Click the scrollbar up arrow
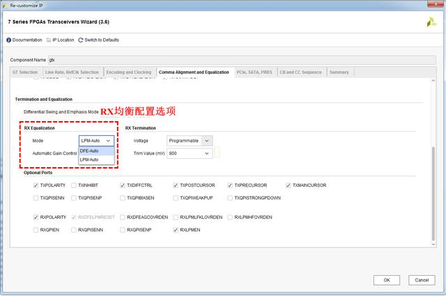 [433, 81]
